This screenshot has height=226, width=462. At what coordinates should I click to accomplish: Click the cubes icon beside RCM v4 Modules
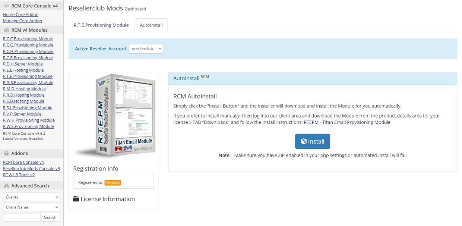(x=6, y=30)
